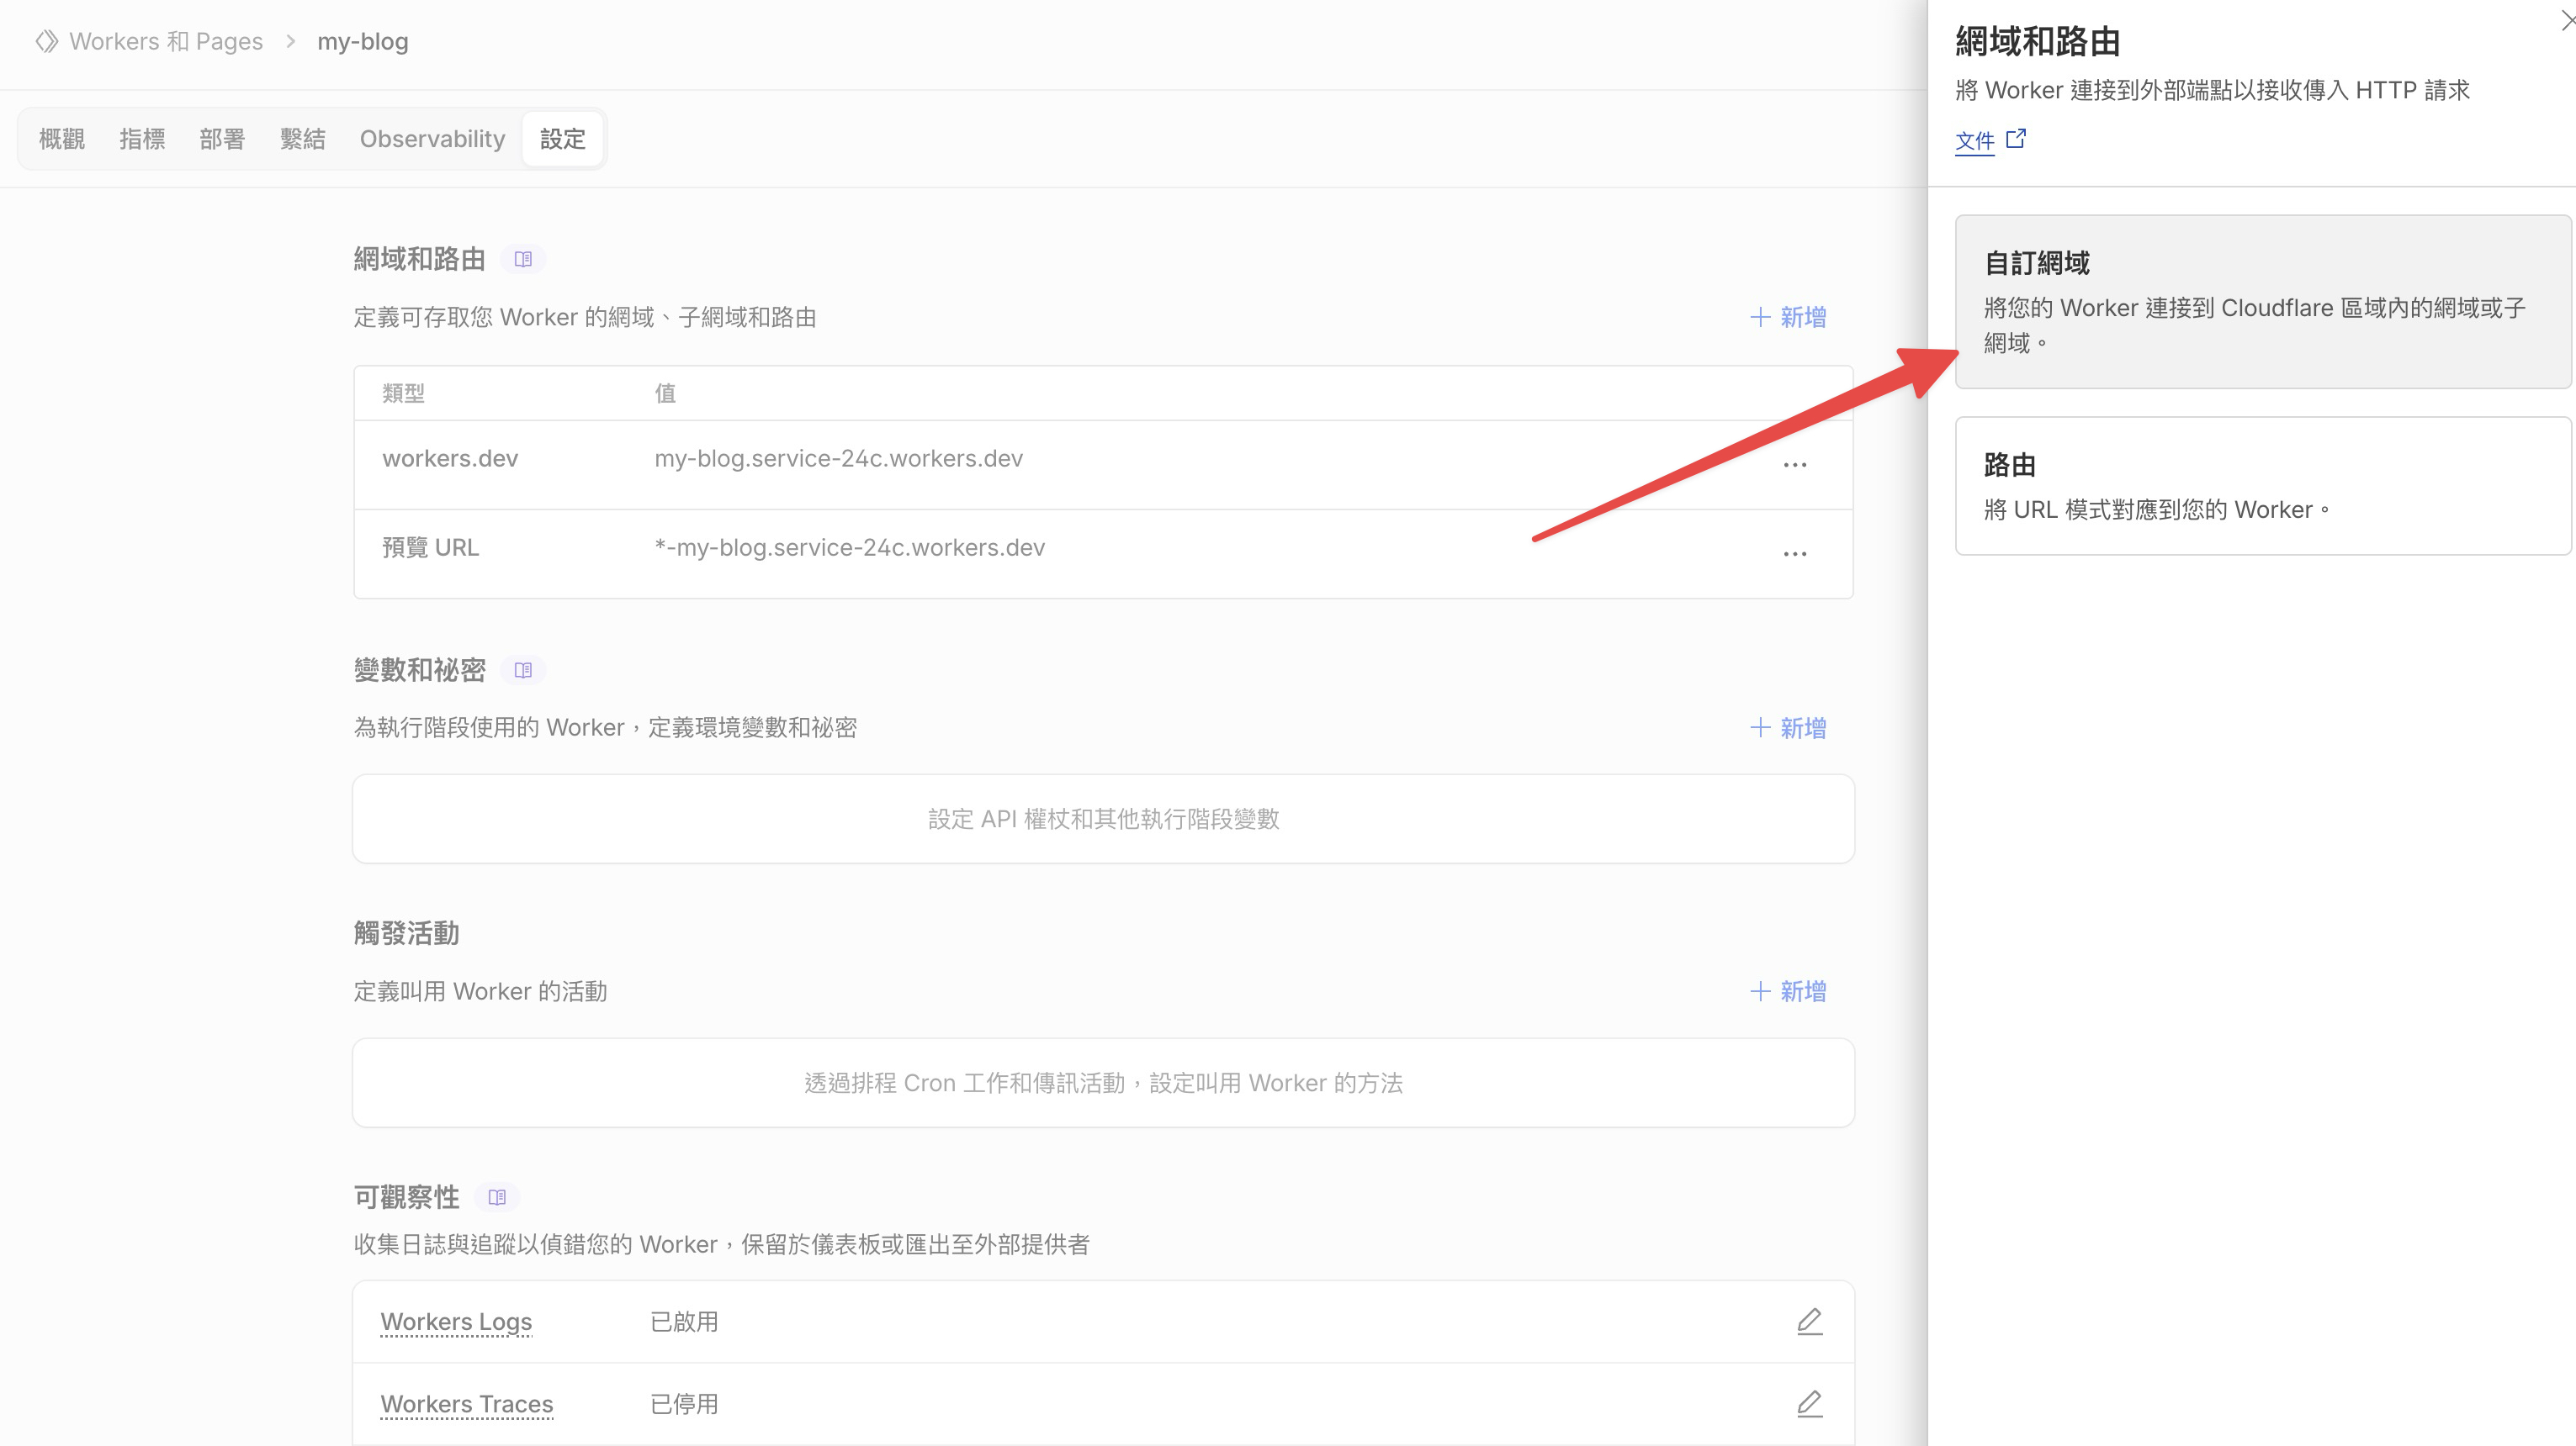Switch to the Observability tab
Viewport: 2576px width, 1446px height.
(x=431, y=139)
